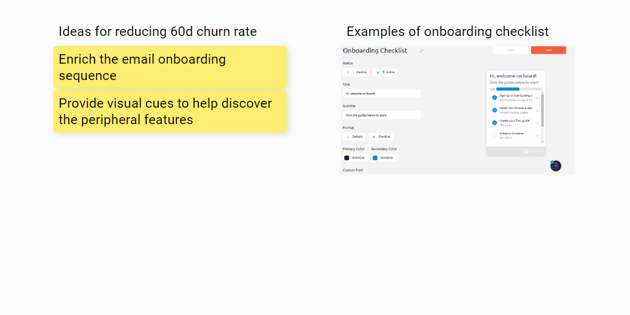Click the check icon for Install Chrome Extension

pos(495,110)
